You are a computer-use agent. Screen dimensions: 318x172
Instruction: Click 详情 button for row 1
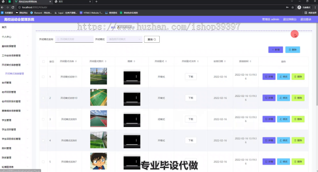(269, 77)
